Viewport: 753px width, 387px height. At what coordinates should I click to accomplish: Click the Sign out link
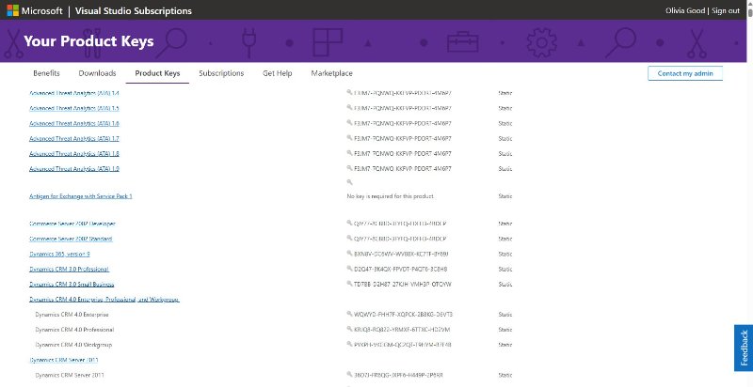coord(726,11)
